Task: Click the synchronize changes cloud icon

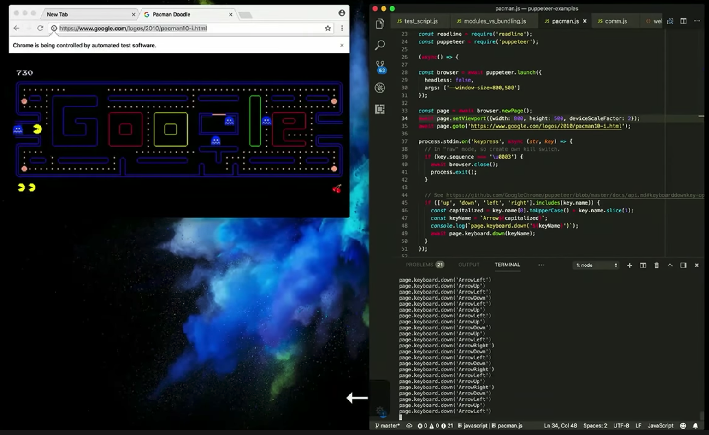Action: 409,426
